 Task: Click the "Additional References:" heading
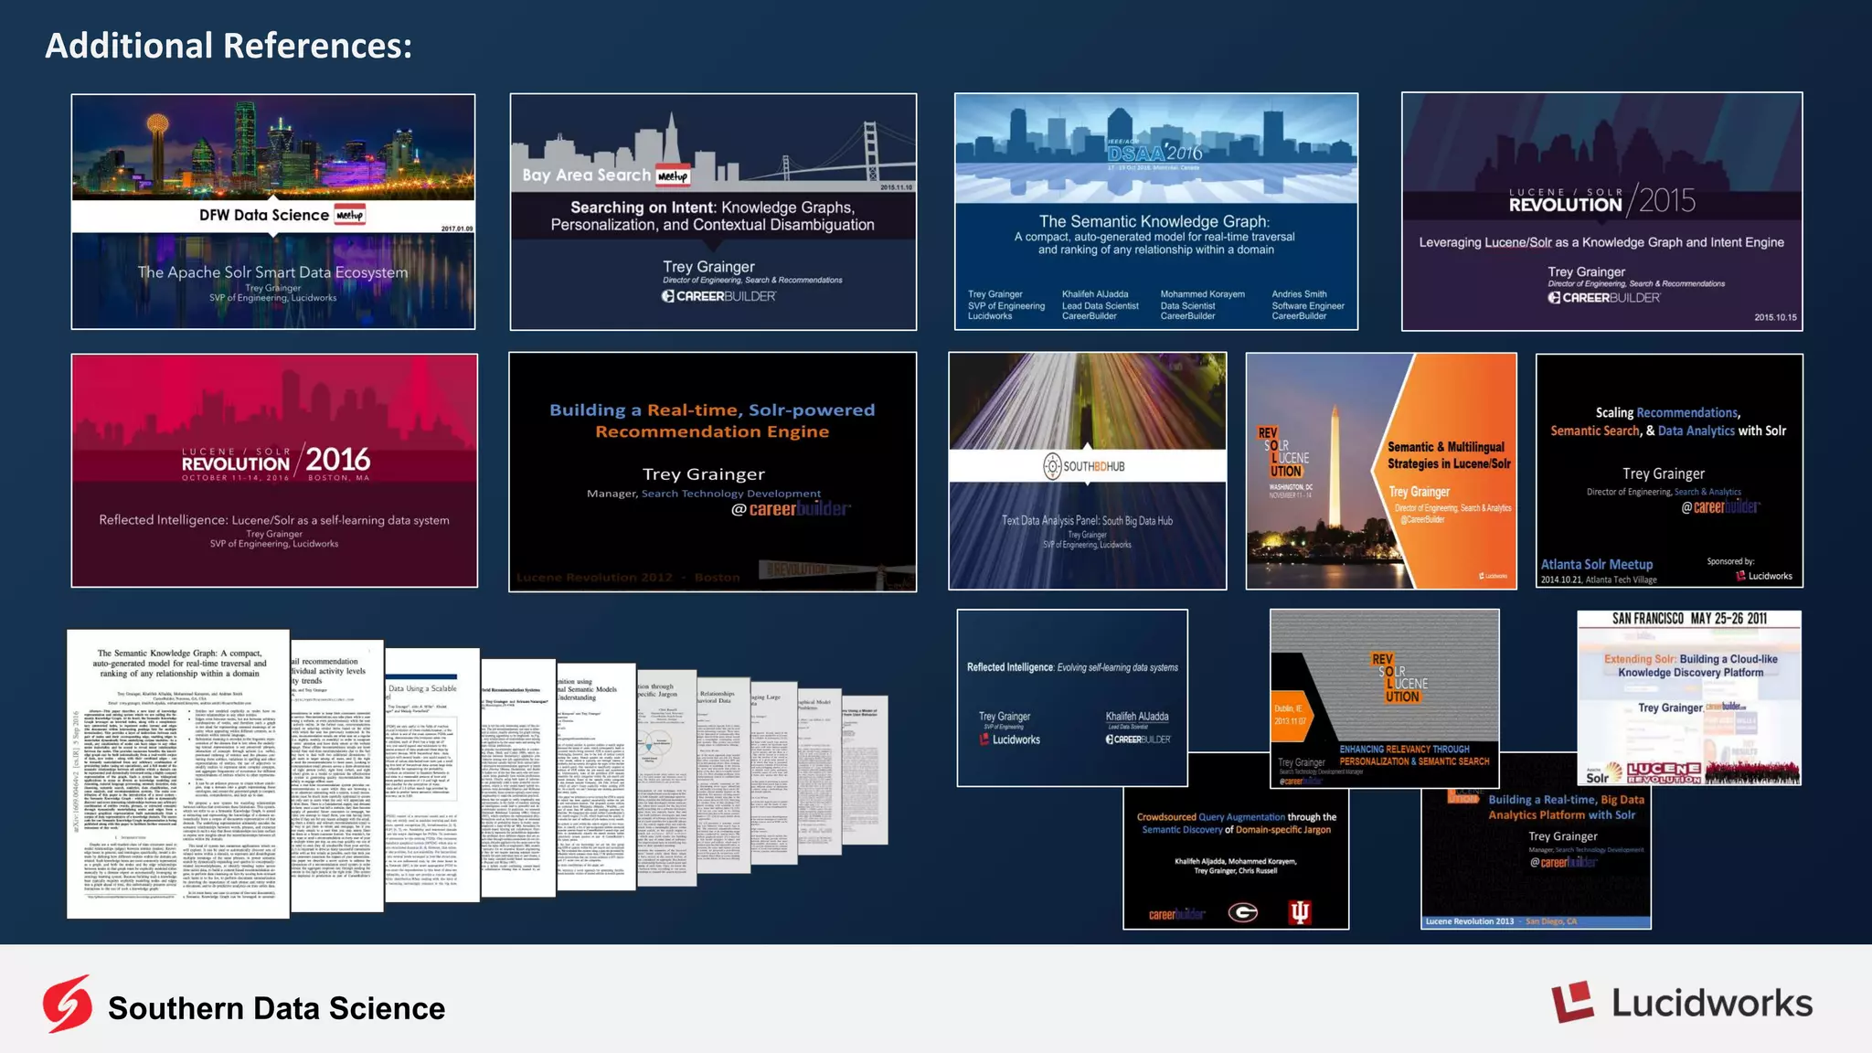pyautogui.click(x=229, y=46)
